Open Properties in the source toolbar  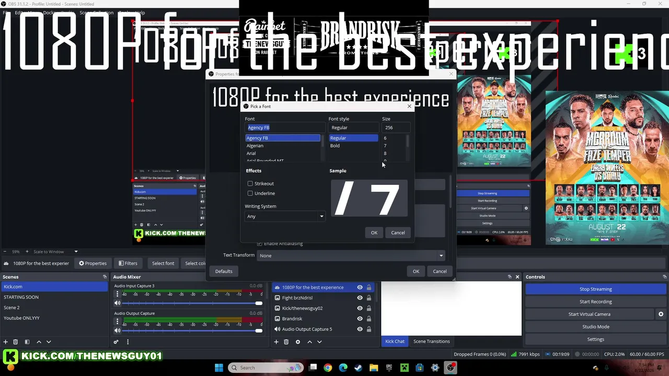click(x=93, y=263)
